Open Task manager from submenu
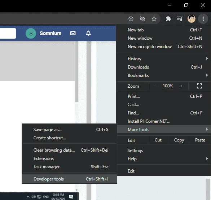 click(69, 167)
